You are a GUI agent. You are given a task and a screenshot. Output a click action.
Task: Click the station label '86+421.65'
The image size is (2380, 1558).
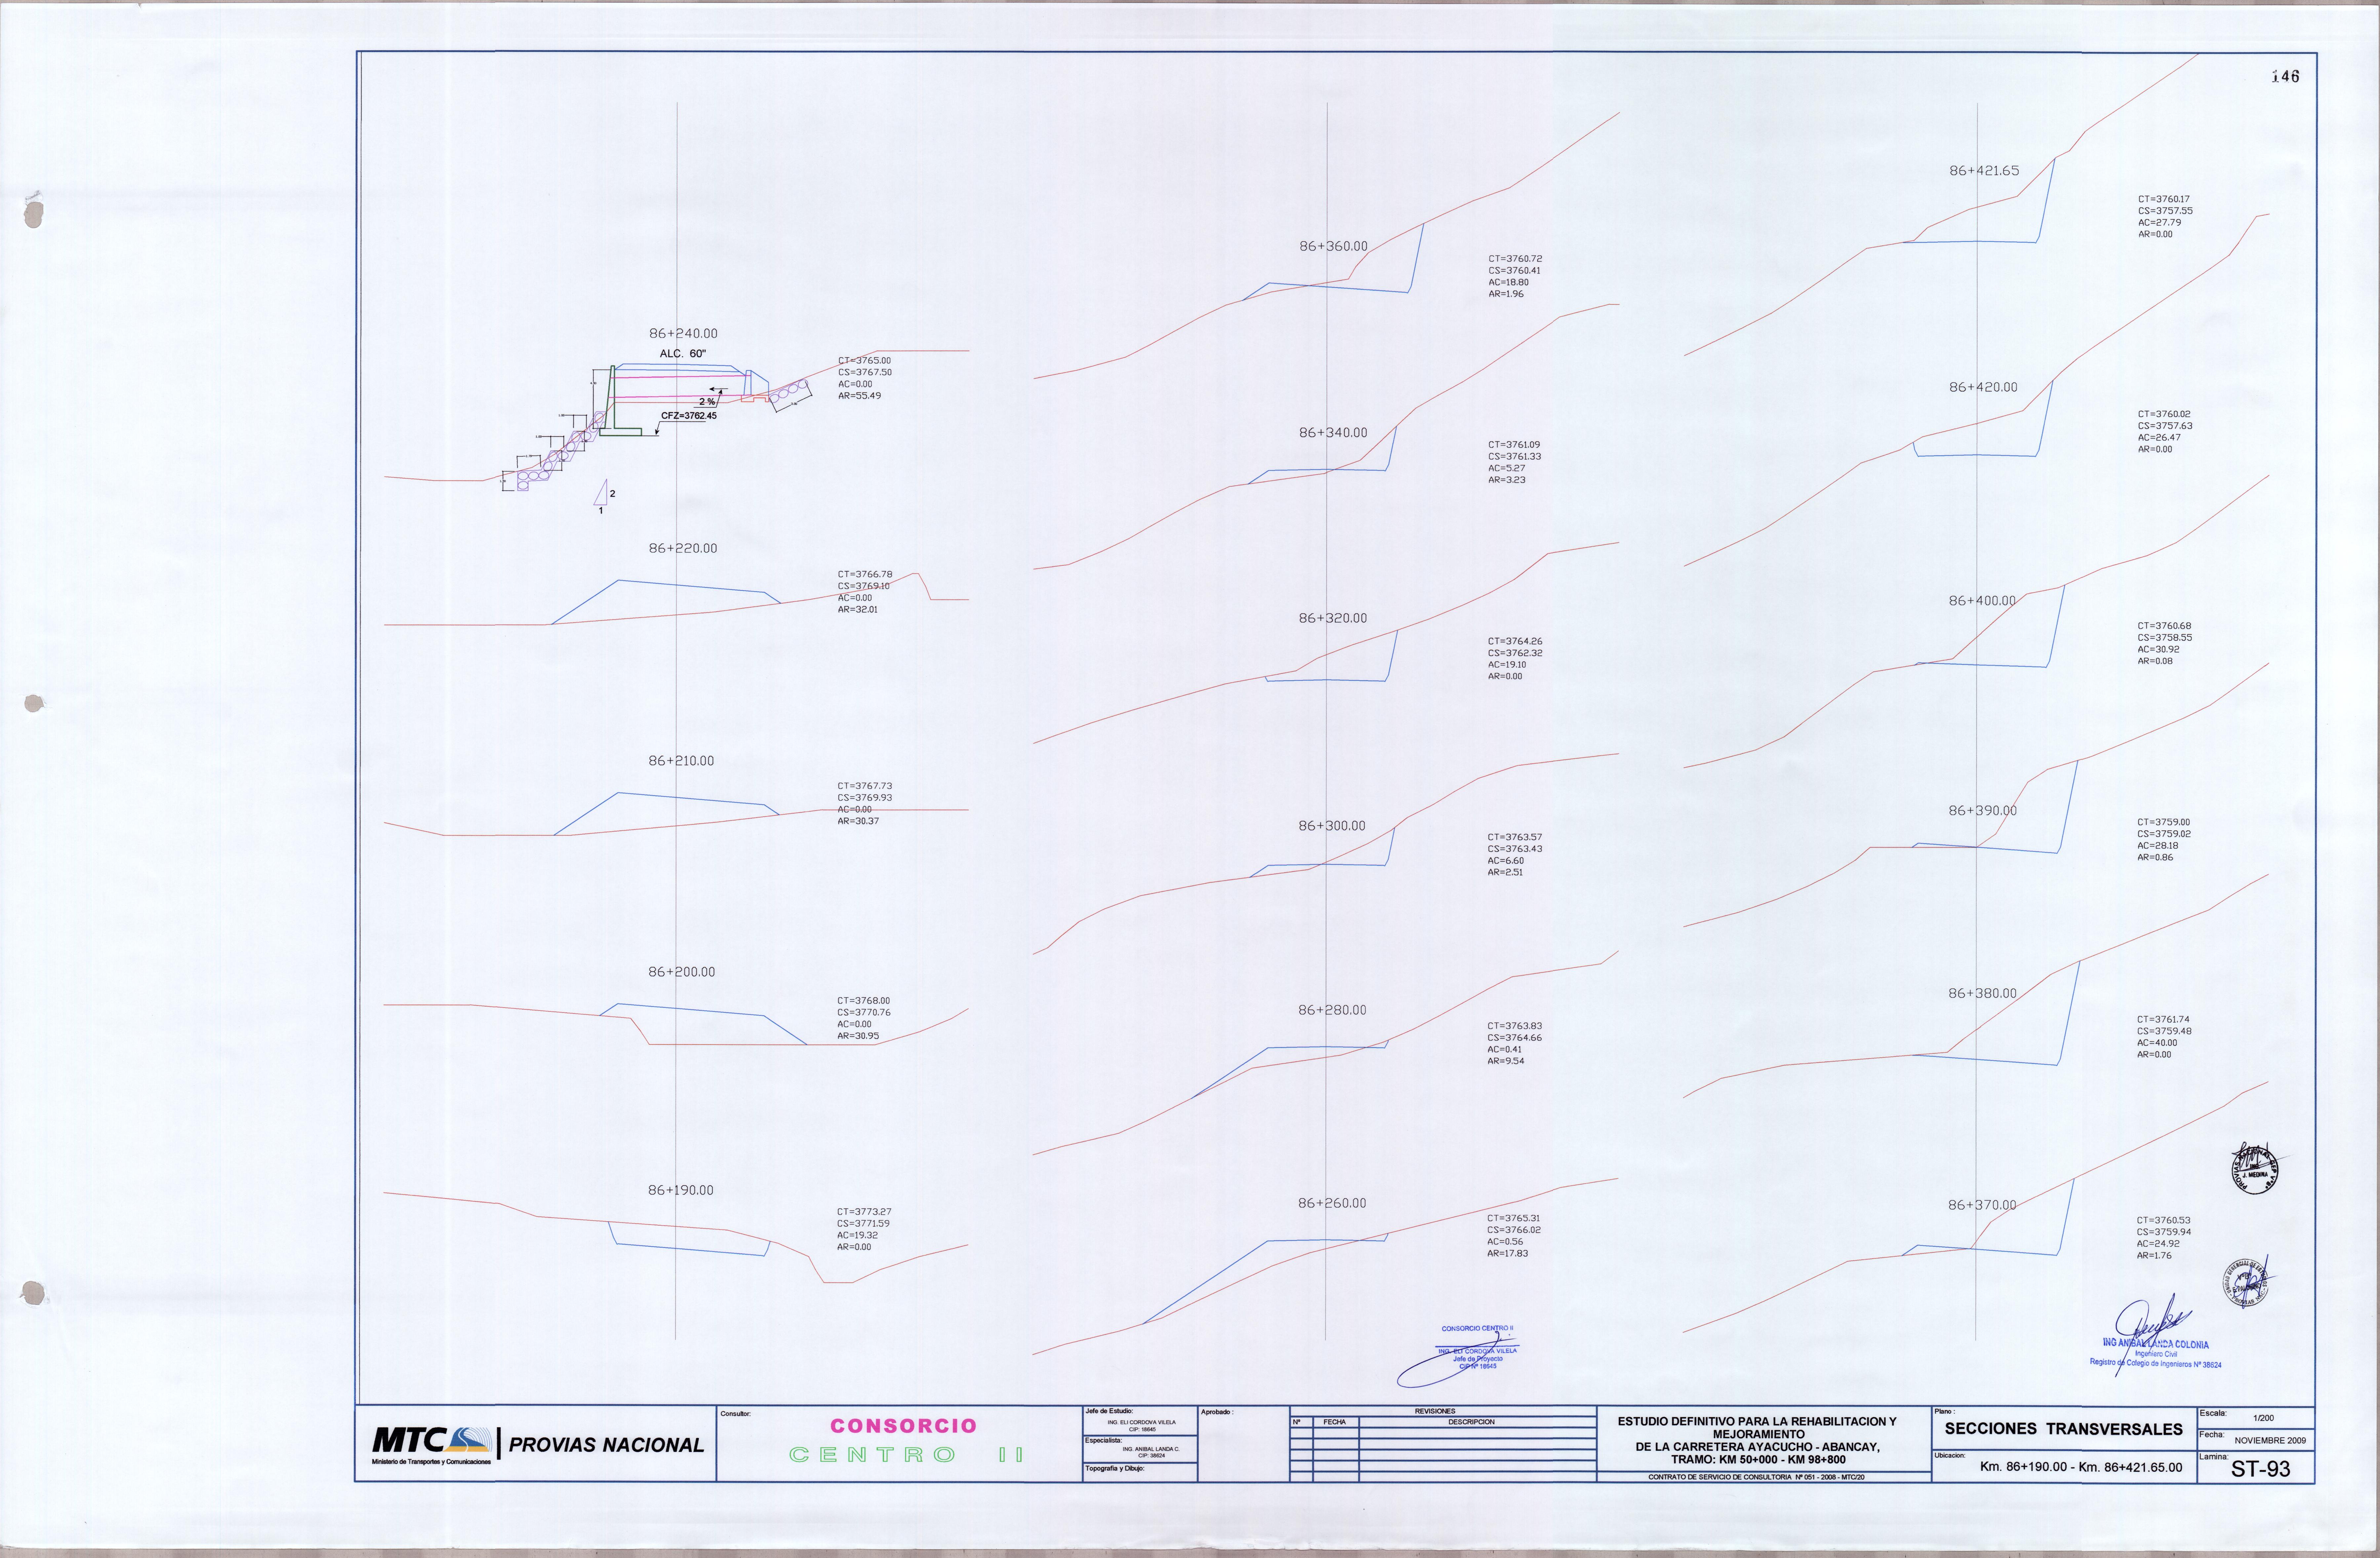pyautogui.click(x=1984, y=171)
